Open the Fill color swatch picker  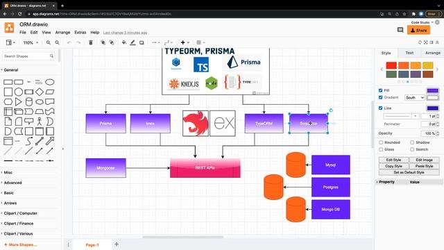(433, 90)
